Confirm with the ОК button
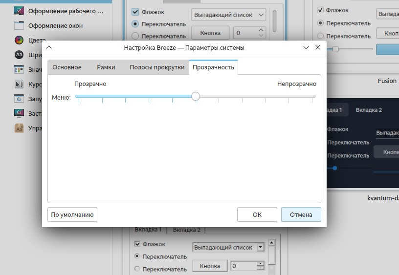The width and height of the screenshot is (399, 275). click(257, 215)
